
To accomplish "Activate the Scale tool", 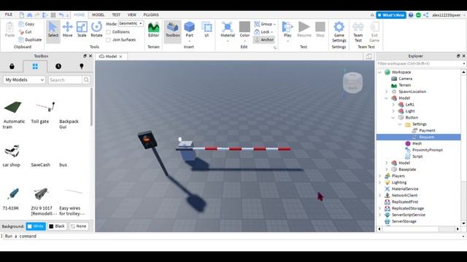I will pyautogui.click(x=82, y=30).
